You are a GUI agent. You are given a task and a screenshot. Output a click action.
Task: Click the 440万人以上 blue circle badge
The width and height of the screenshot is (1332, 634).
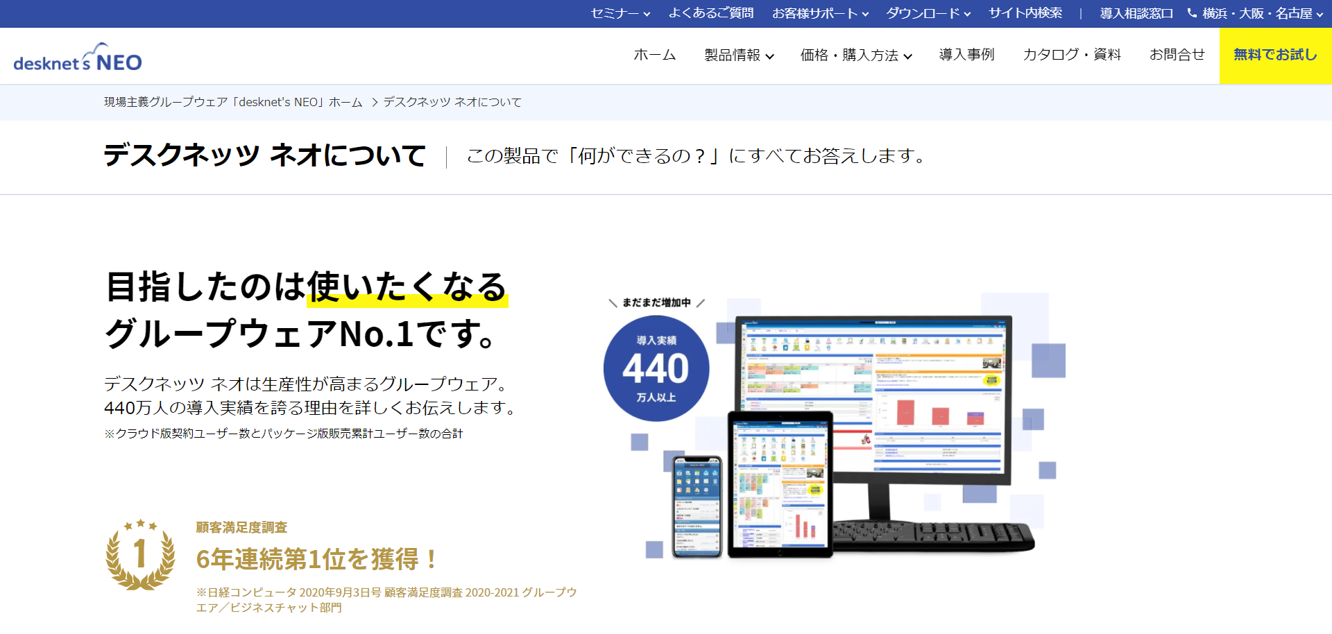[x=656, y=368]
